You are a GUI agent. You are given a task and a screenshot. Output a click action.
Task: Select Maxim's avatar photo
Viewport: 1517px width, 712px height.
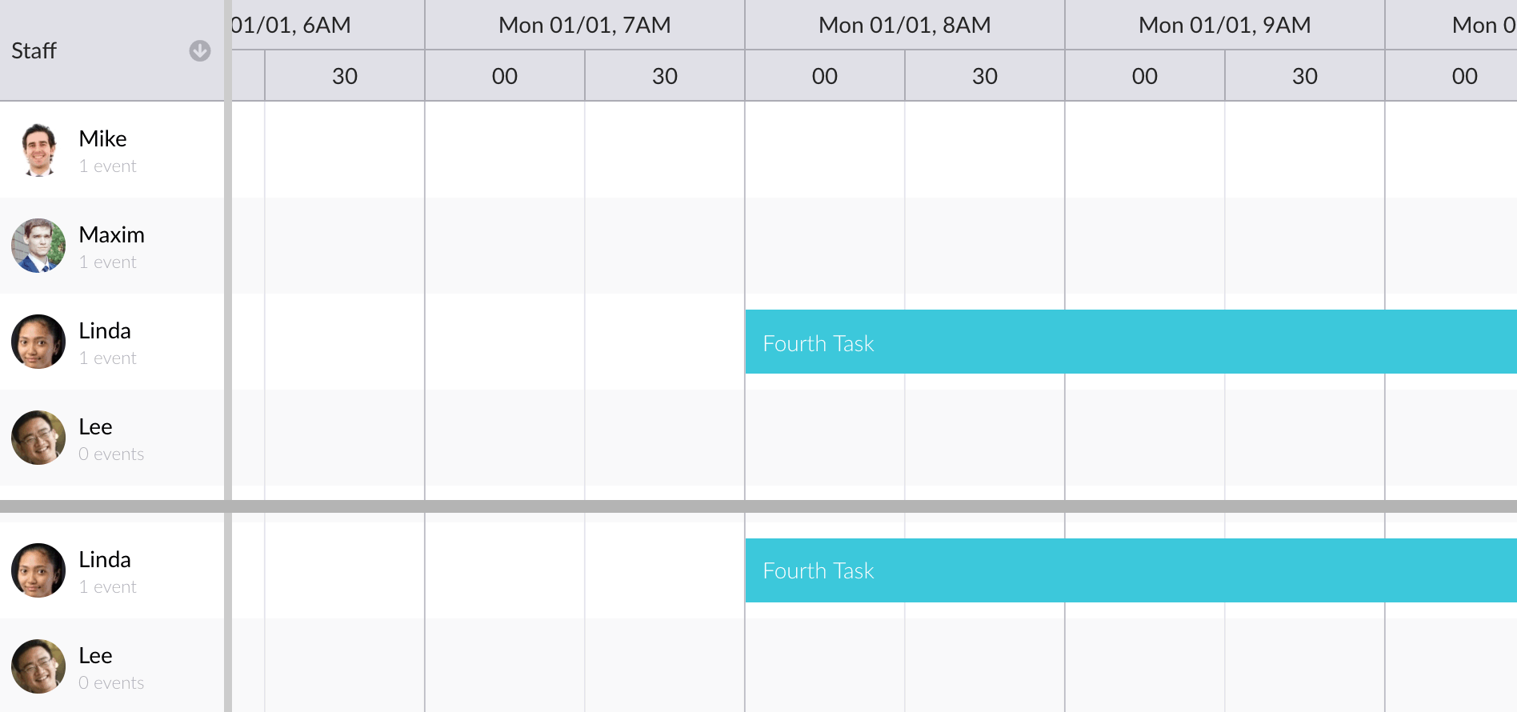(x=38, y=246)
